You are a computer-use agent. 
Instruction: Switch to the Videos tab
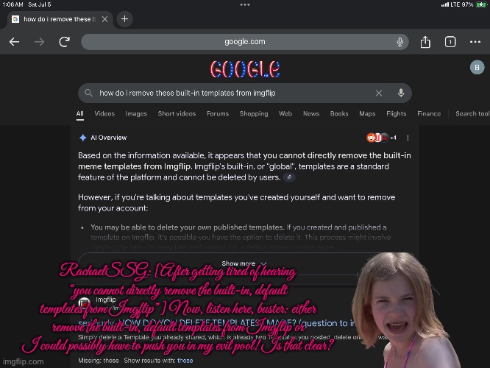pyautogui.click(x=104, y=114)
